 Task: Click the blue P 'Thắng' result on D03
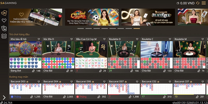point(16,97)
